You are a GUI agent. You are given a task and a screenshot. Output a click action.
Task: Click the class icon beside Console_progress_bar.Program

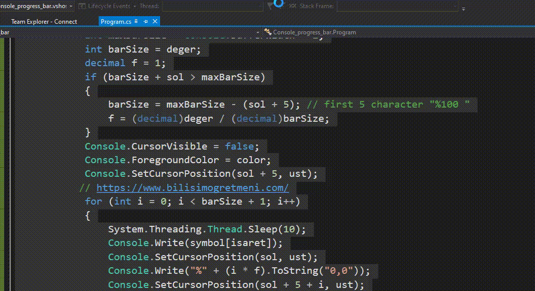tap(268, 32)
